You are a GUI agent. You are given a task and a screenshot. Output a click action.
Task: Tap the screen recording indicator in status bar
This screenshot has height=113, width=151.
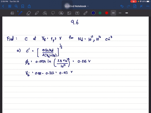click(133, 2)
